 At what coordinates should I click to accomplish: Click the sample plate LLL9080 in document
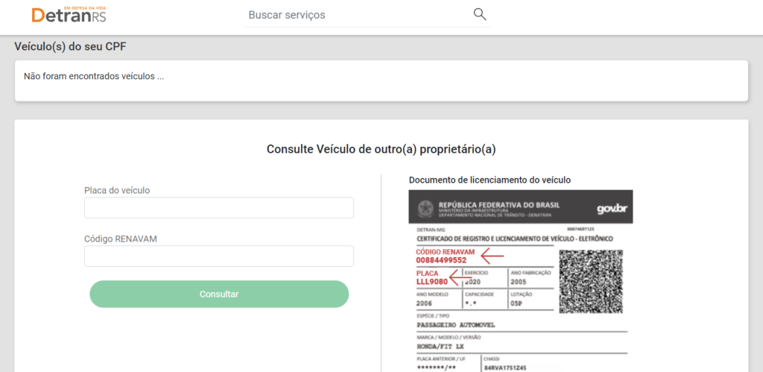432,282
